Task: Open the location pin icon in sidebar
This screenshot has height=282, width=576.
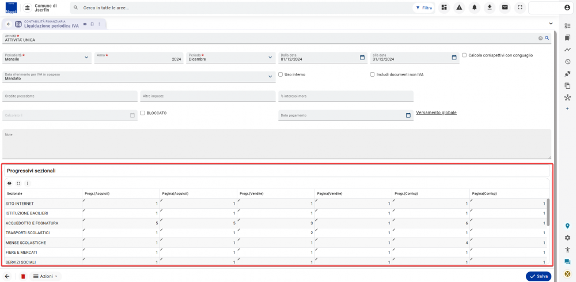Action: pos(567,225)
